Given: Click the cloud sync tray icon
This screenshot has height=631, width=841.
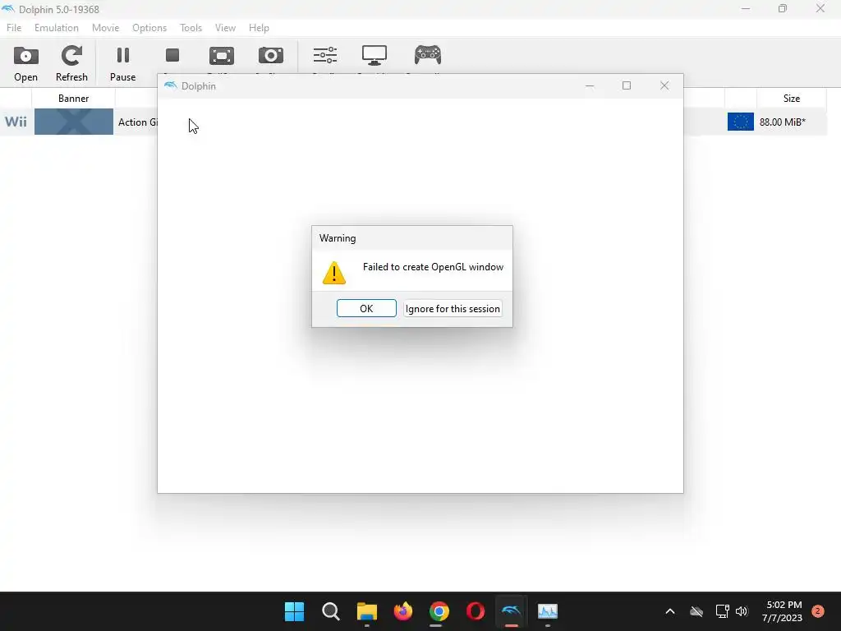Looking at the screenshot, I should coord(696,611).
